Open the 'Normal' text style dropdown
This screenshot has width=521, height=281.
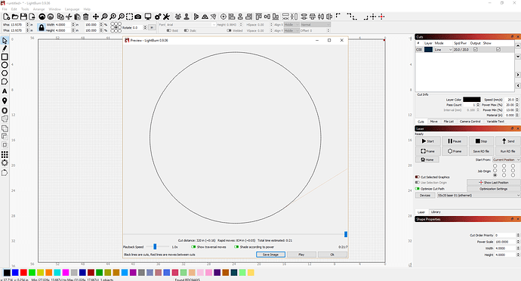pos(316,25)
